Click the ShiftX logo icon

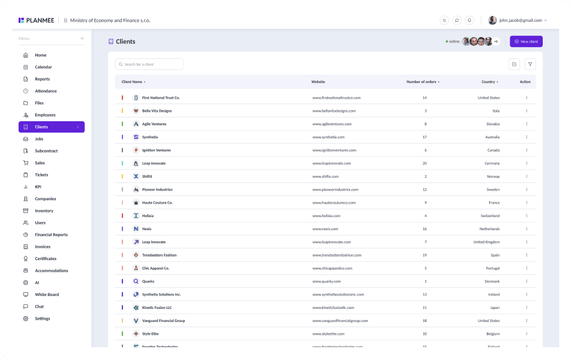coord(136,176)
